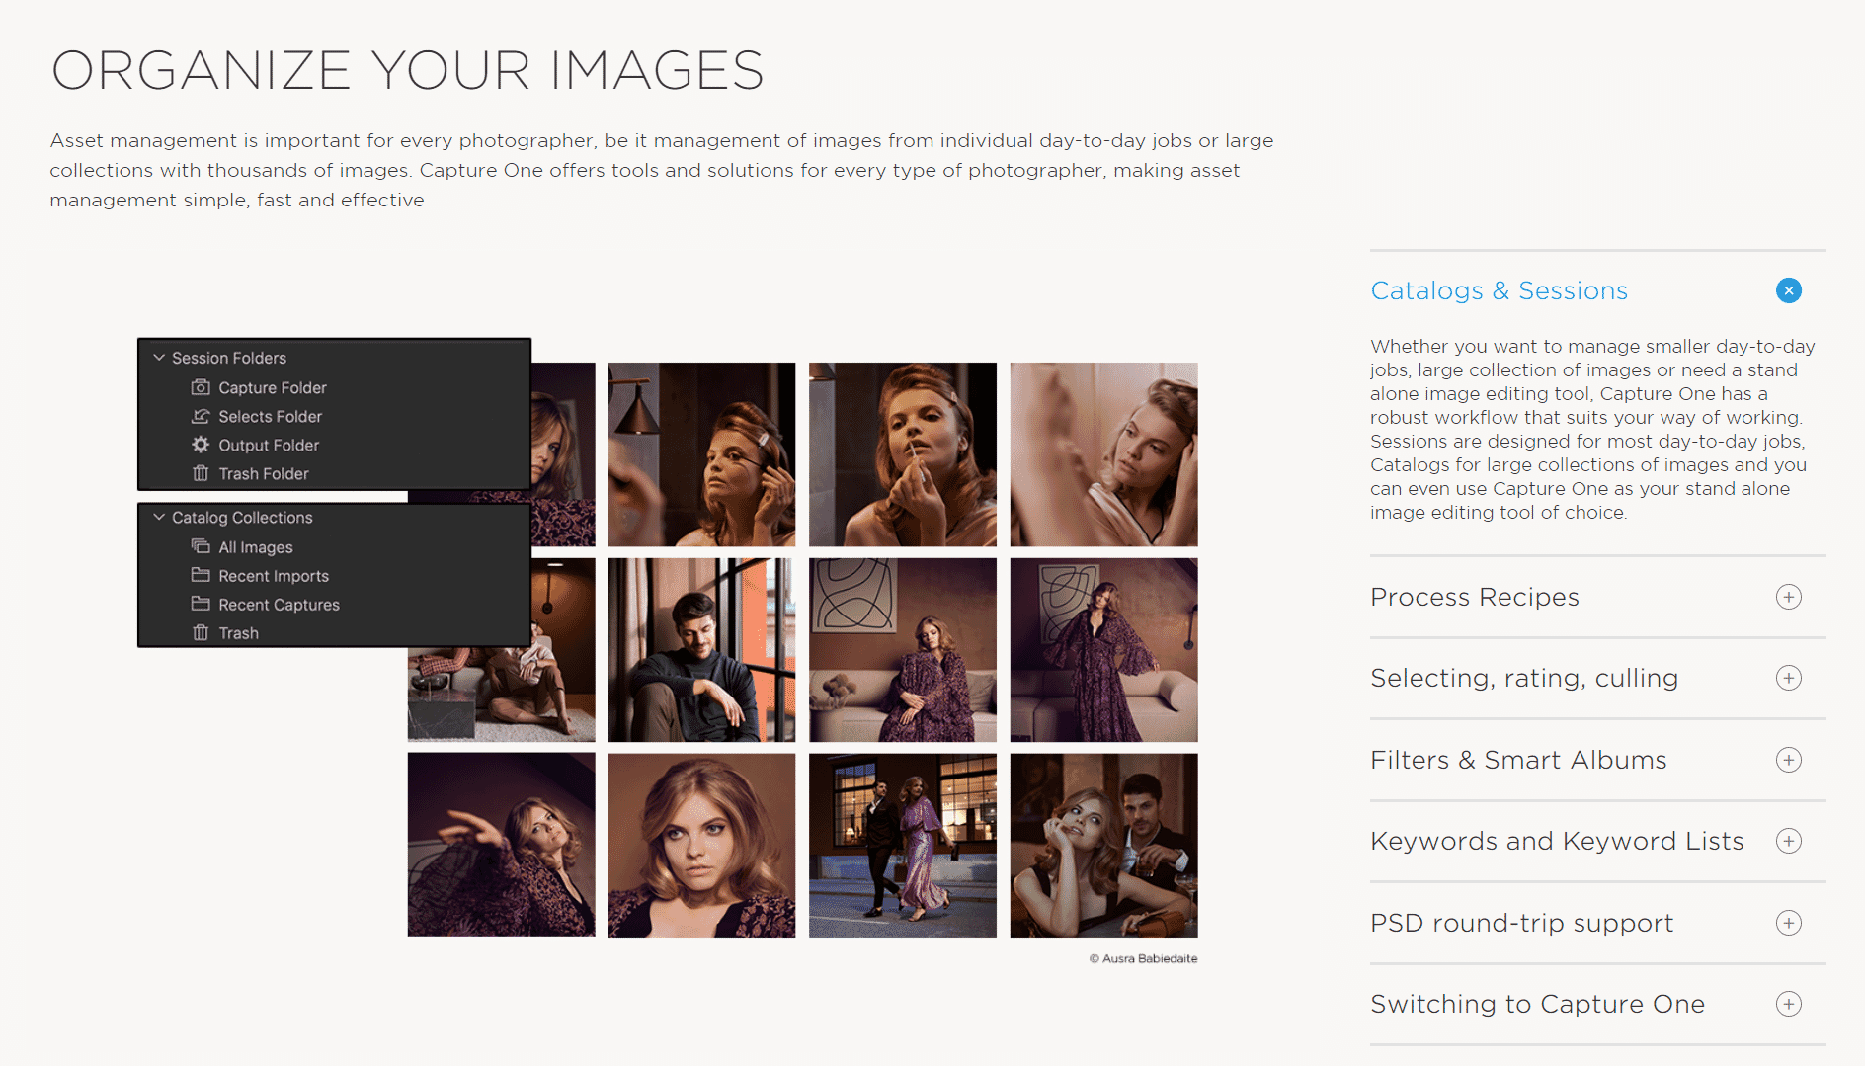1865x1066 pixels.
Task: Collapse the Catalogs & Sessions section via the blue X
Action: [1788, 290]
